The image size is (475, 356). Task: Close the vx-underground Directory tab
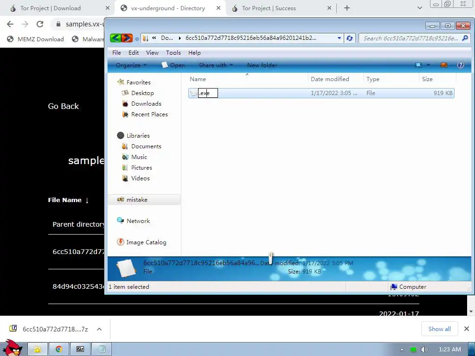click(218, 8)
